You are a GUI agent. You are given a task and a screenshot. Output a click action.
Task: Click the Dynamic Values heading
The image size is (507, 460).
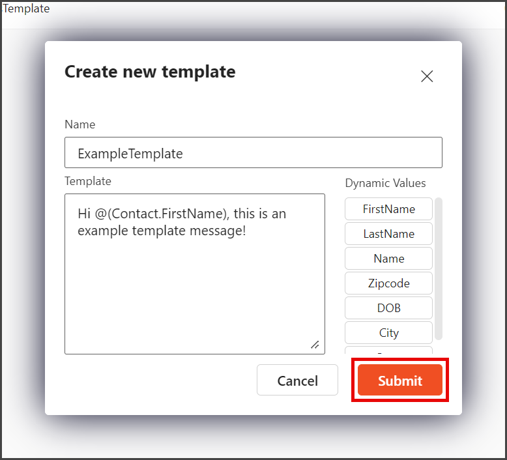click(385, 183)
